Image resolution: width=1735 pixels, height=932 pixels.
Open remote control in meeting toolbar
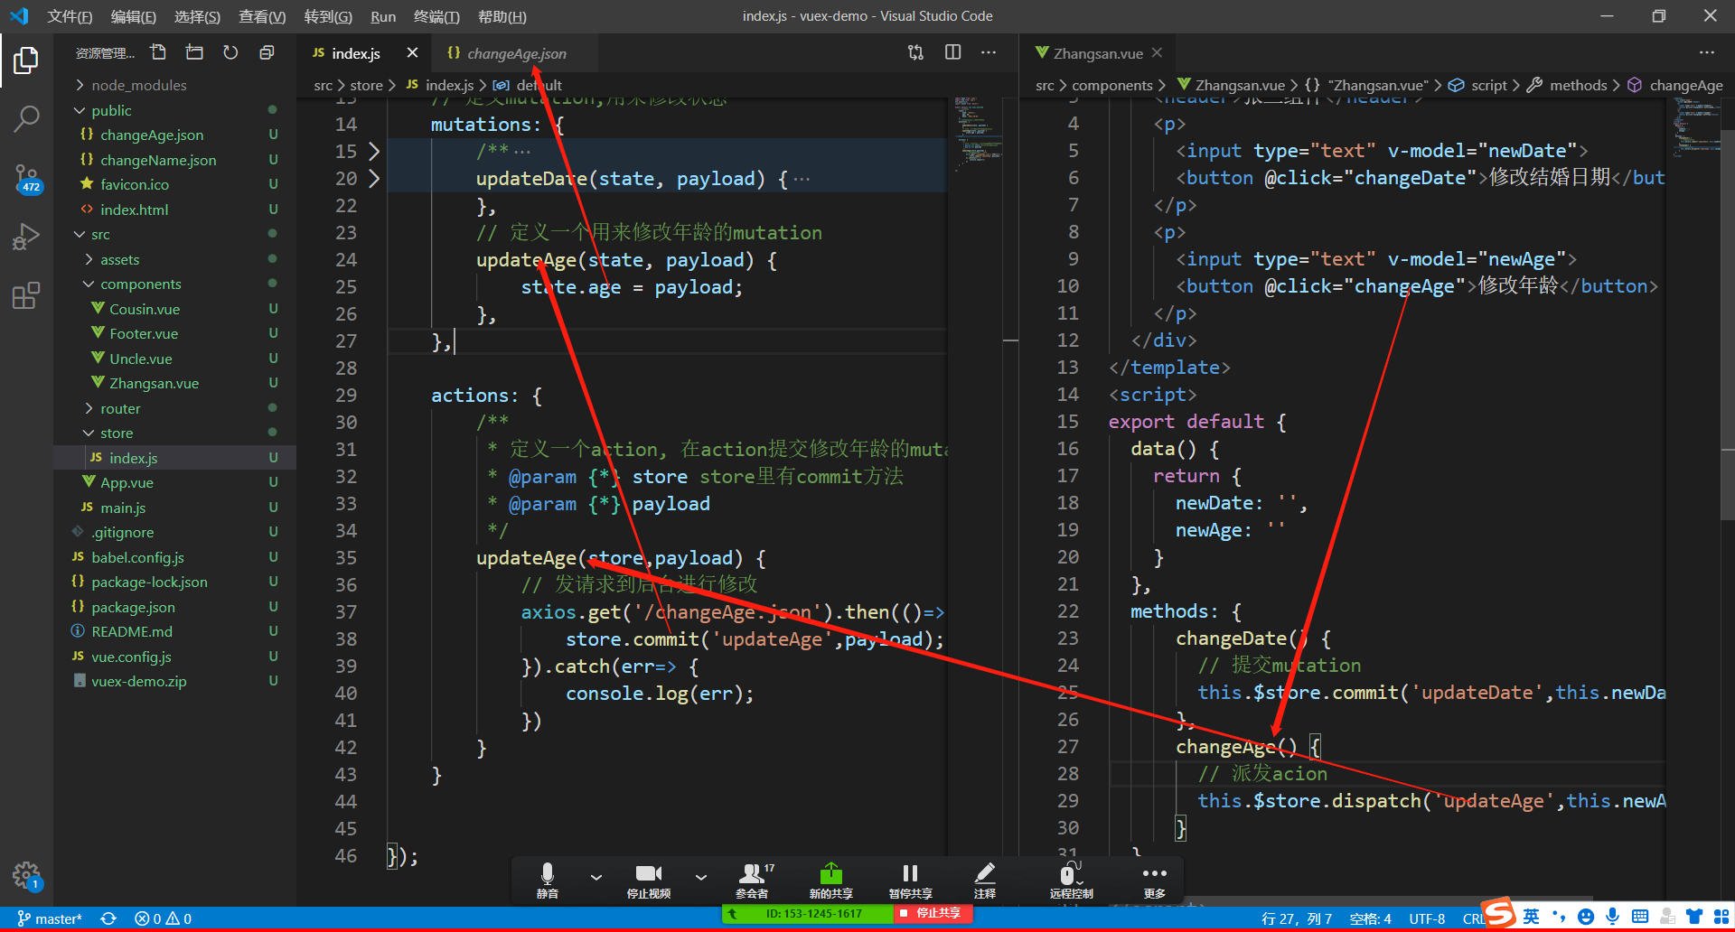click(x=1071, y=880)
